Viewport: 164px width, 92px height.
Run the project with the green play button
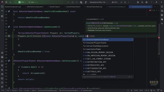click(121, 2)
